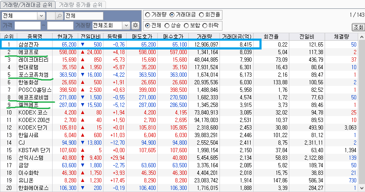Select POSCO홀딩스 stock name

click(35, 90)
